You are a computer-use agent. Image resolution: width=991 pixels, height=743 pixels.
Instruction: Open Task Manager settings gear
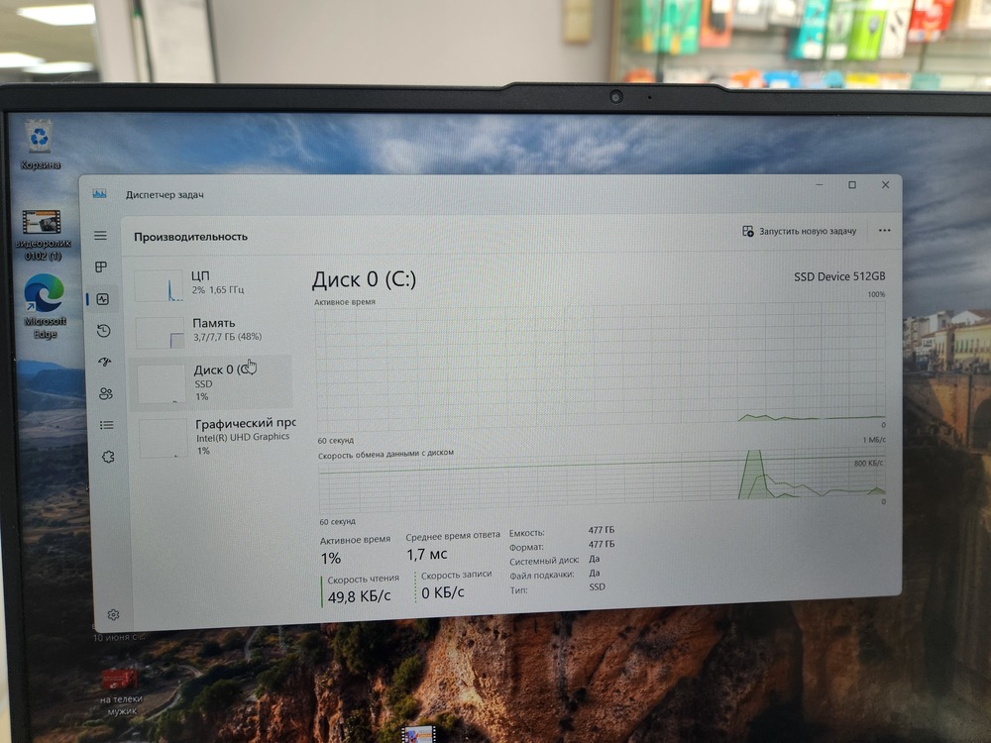[x=114, y=614]
